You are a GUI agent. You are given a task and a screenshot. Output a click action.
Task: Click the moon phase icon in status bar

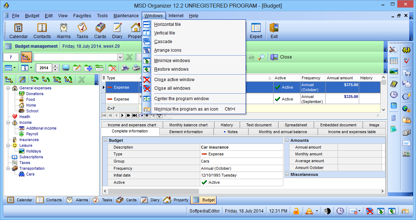click(x=328, y=211)
